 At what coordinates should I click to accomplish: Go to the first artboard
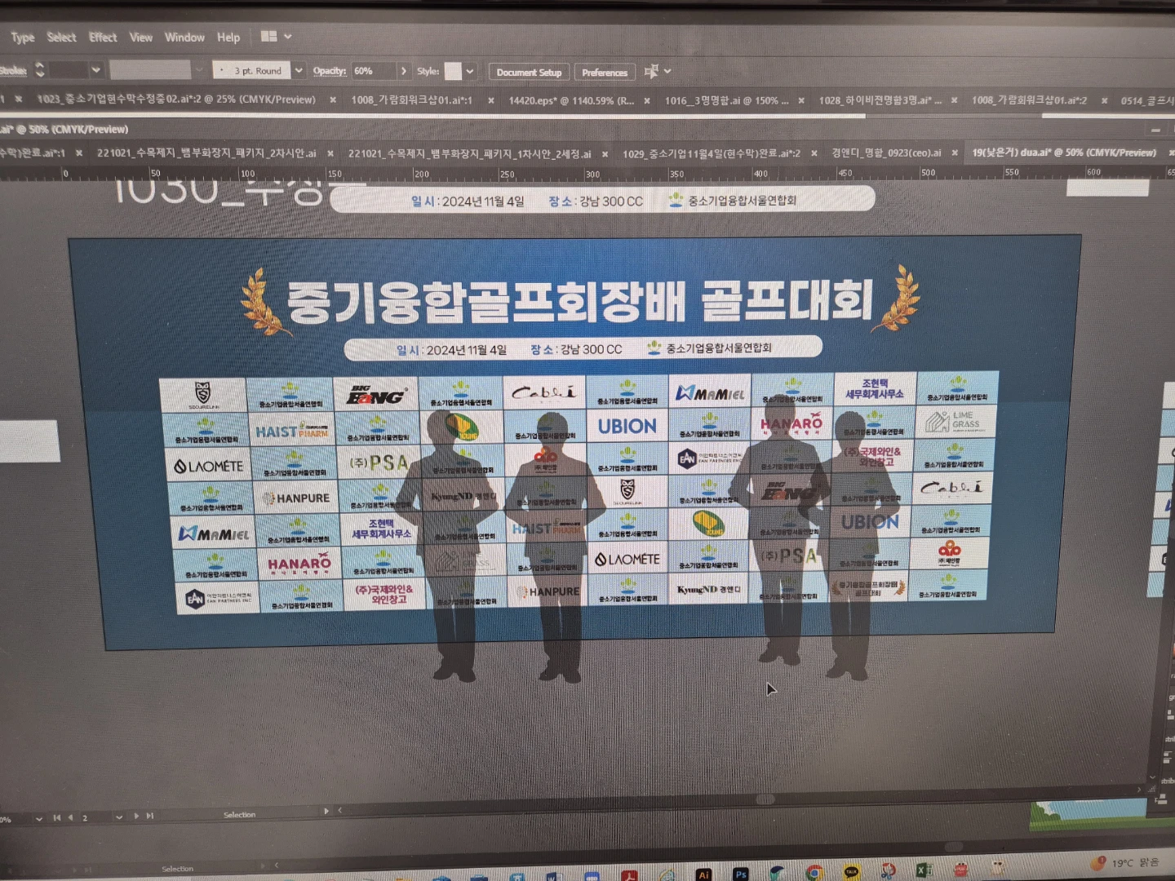click(x=56, y=817)
